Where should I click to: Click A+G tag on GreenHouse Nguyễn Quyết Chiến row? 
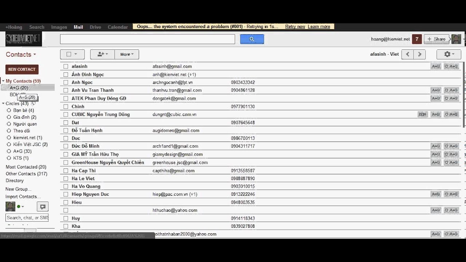(436, 162)
